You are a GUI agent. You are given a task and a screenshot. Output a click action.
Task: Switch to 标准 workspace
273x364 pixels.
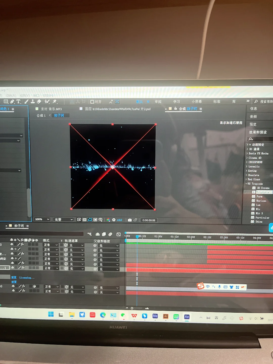[x=217, y=101]
